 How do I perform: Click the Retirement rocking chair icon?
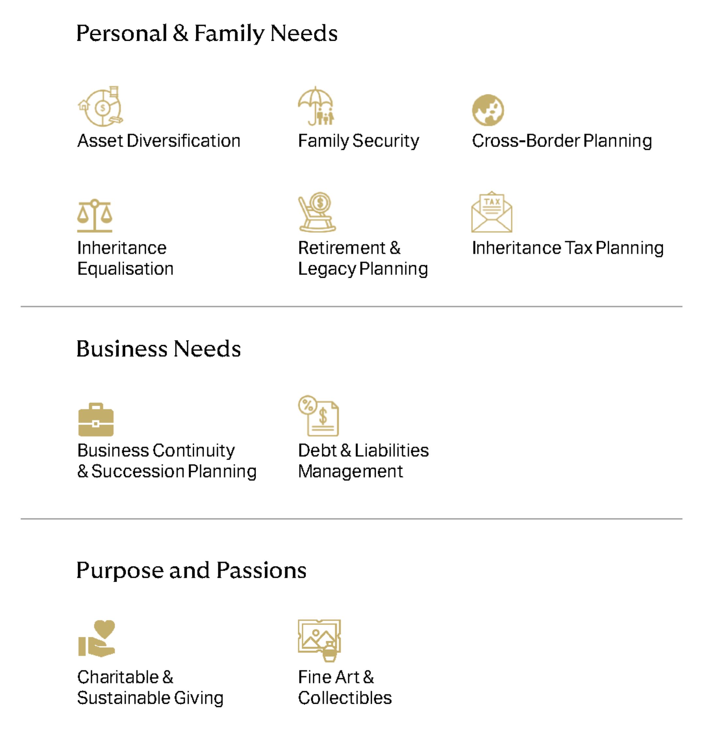click(317, 212)
